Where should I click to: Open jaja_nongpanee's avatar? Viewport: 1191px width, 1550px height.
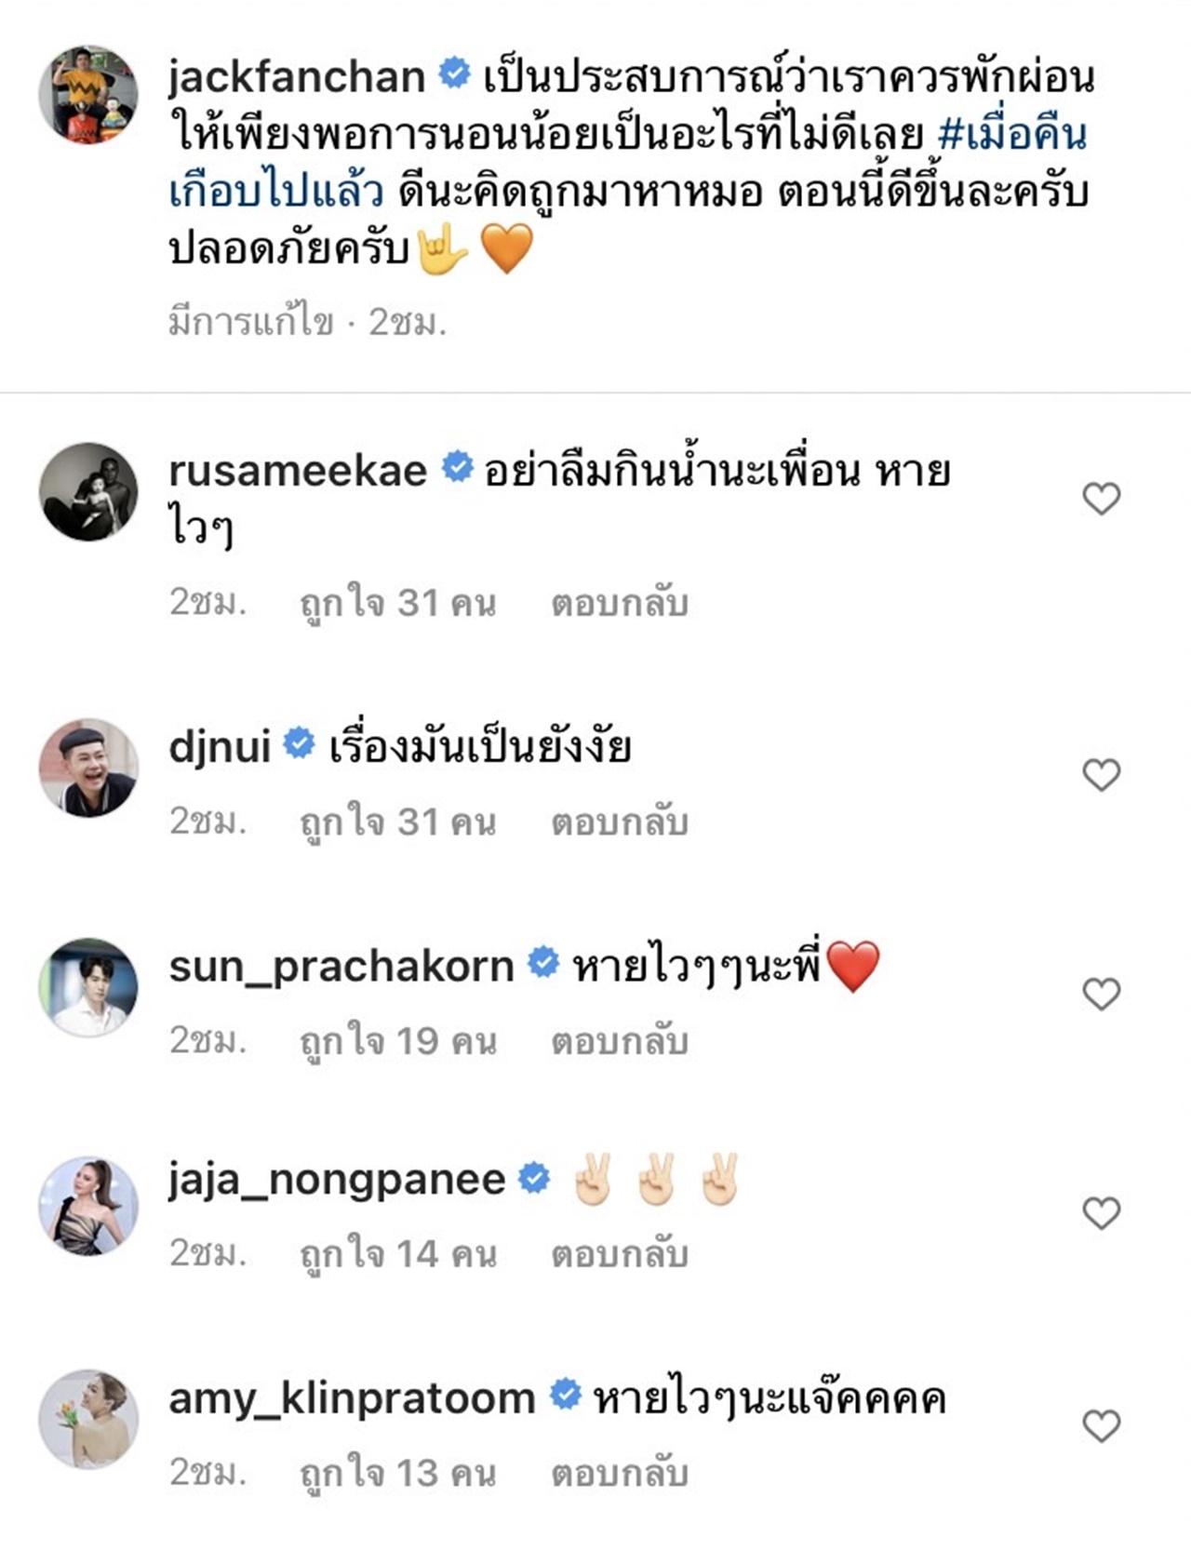88,1206
